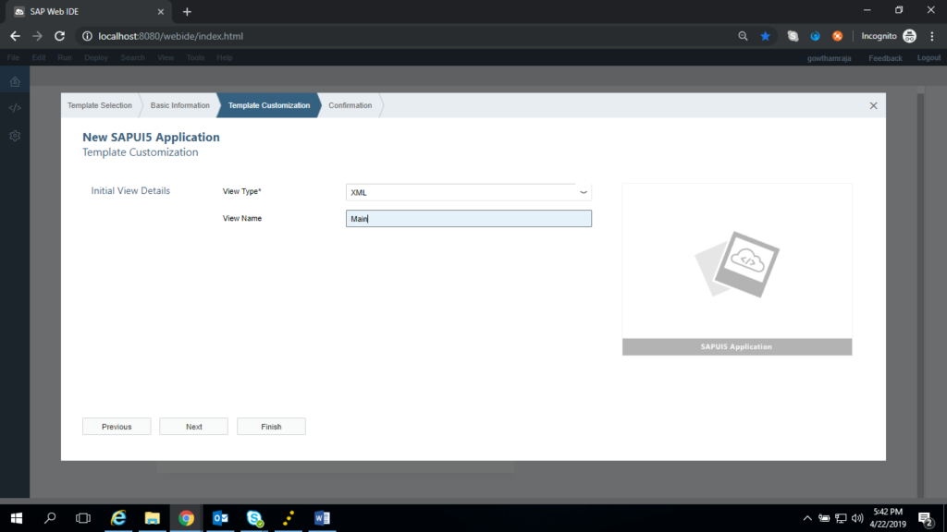Show hidden system tray icons

click(807, 518)
